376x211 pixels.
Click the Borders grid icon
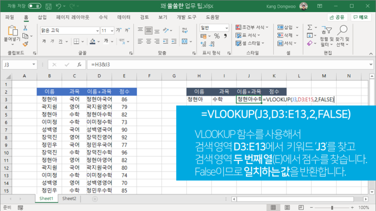point(76,41)
